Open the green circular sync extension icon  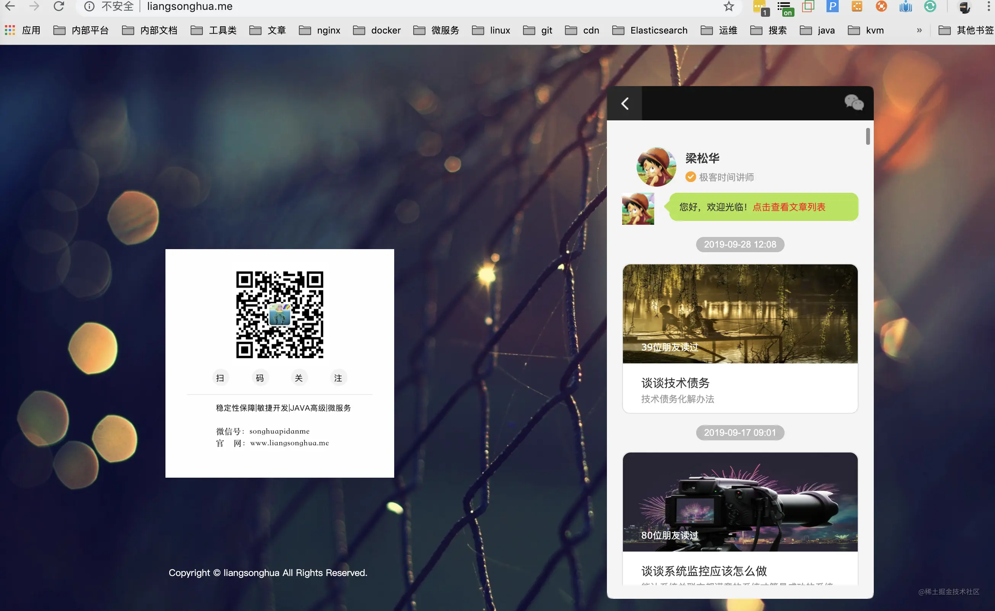click(930, 6)
